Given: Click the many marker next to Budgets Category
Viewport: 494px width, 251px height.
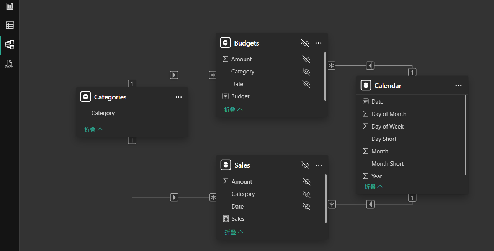Looking at the screenshot, I should pyautogui.click(x=213, y=75).
